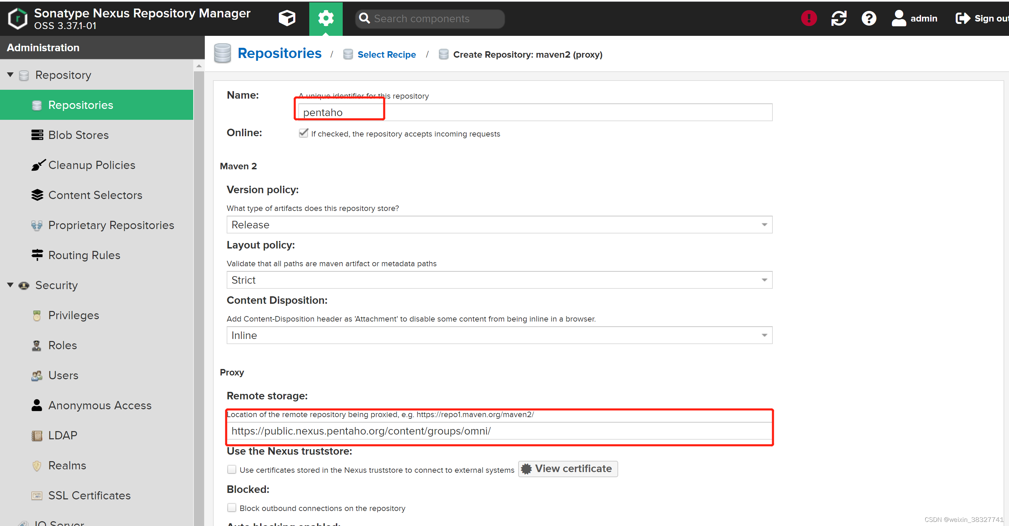Click the Name input field containing pentaho

click(535, 112)
